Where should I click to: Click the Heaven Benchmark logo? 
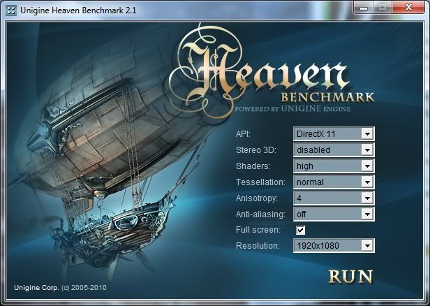(x=272, y=71)
